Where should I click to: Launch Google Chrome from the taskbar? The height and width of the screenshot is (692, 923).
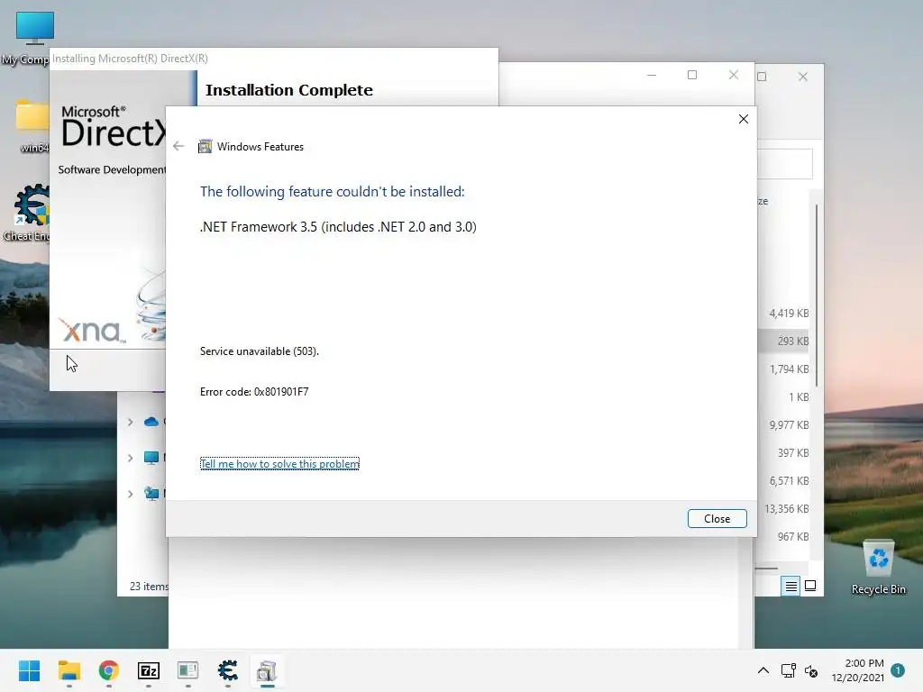[108, 670]
